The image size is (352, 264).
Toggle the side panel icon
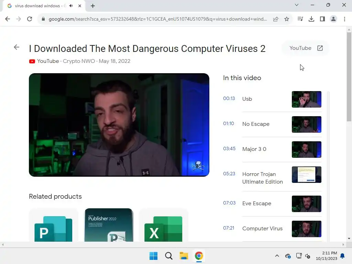[x=322, y=19]
